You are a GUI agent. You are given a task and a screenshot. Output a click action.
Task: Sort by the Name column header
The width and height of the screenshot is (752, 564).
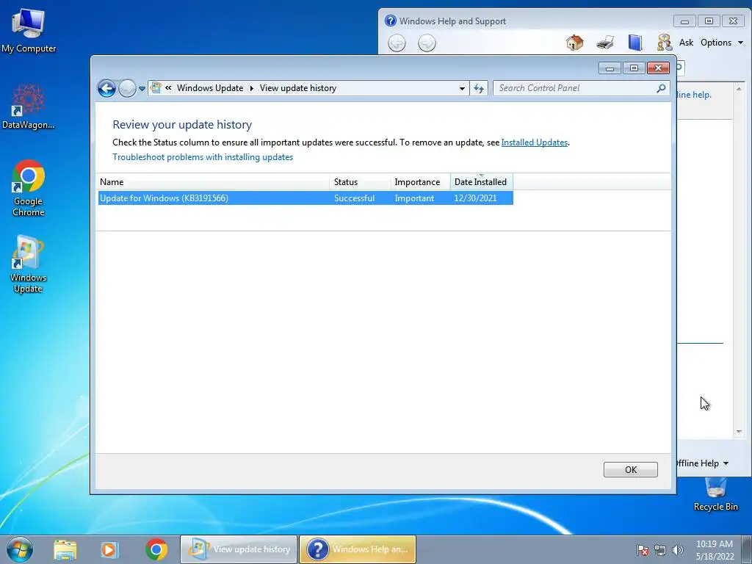213,182
